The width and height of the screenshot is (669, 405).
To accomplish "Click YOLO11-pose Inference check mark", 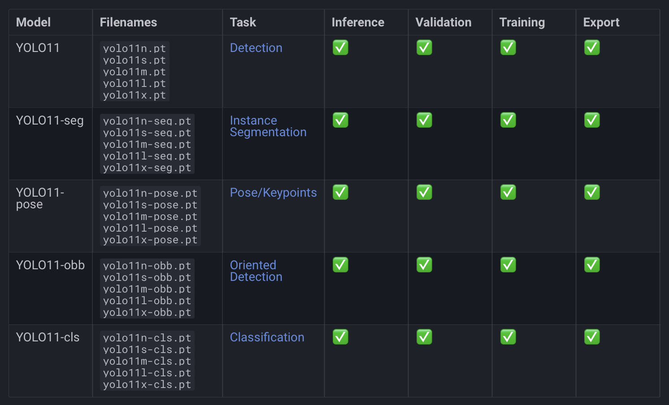I will [x=340, y=192].
